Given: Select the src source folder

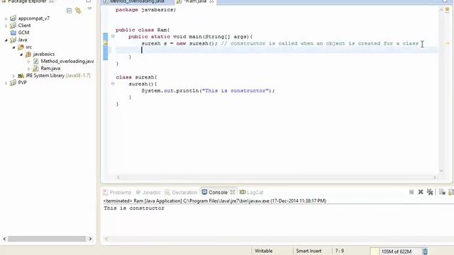Looking at the screenshot, I should click(28, 47).
